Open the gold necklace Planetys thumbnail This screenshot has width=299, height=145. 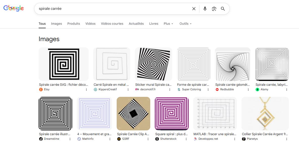[265, 113]
